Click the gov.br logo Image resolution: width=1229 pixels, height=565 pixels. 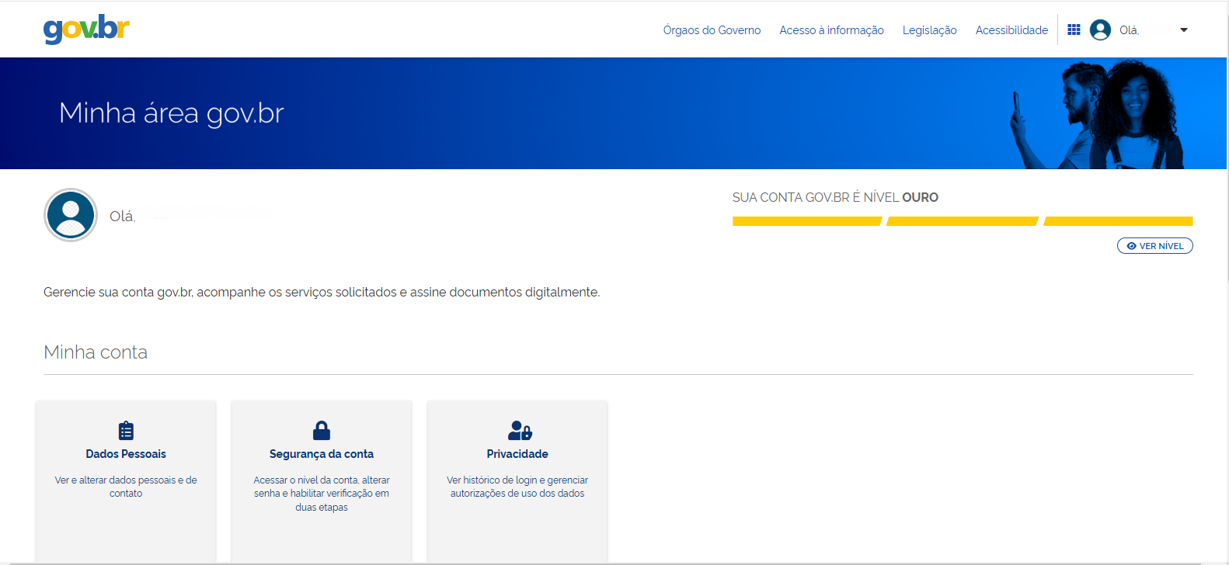pos(86,29)
